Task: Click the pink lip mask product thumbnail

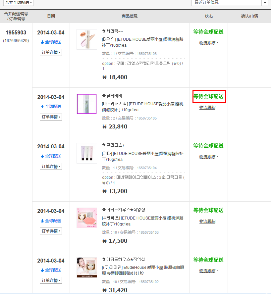Action: tap(87, 218)
